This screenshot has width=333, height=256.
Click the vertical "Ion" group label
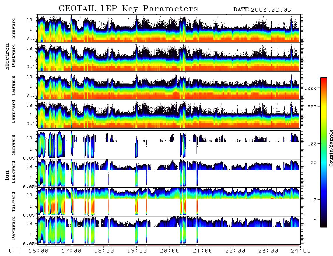tap(7, 175)
